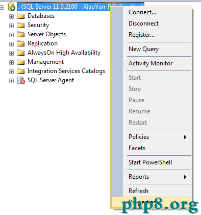Click the disabled Start menu entry
This screenshot has height=215, width=201.
click(x=152, y=78)
